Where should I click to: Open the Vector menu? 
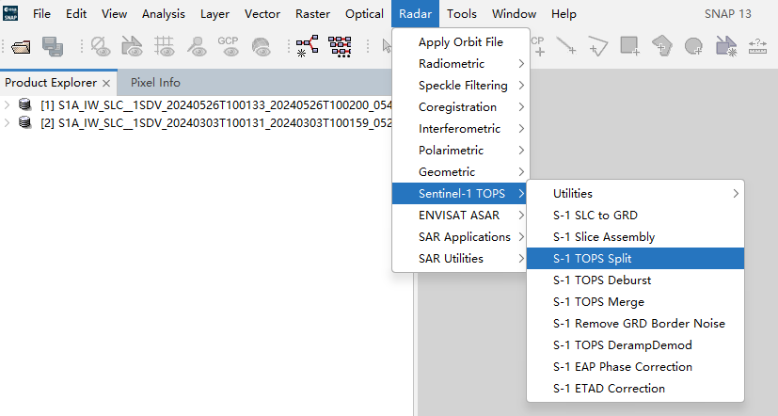[x=262, y=13]
